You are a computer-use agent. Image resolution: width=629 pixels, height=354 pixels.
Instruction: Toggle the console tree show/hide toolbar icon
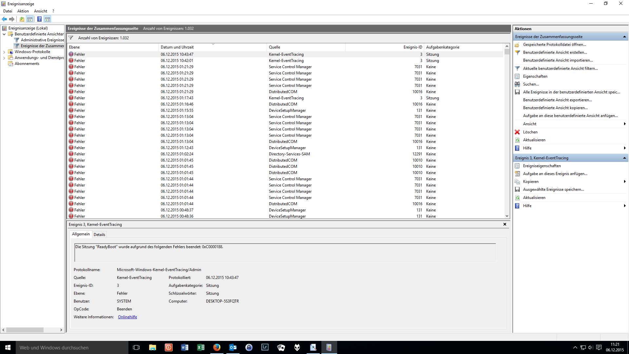(x=30, y=19)
